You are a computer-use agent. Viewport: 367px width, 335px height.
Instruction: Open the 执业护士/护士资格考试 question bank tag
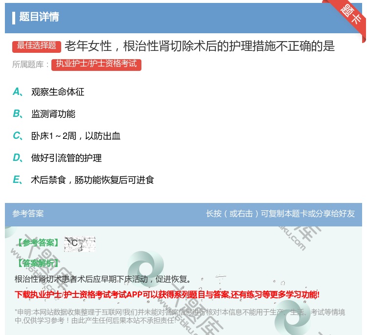(x=96, y=65)
